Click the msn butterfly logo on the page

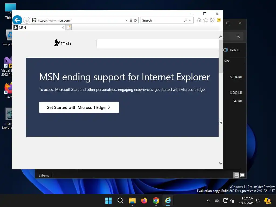pos(63,43)
